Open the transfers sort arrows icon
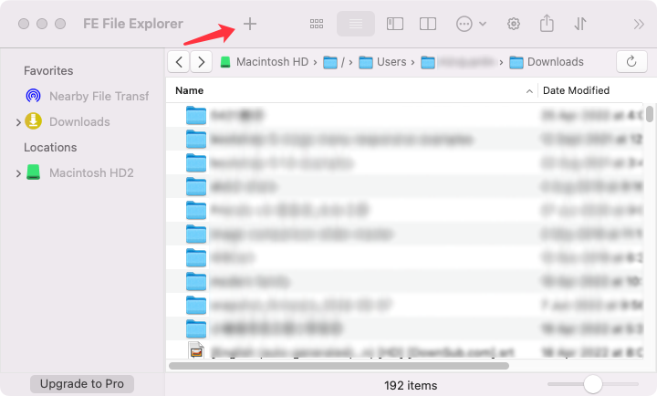 coord(580,24)
